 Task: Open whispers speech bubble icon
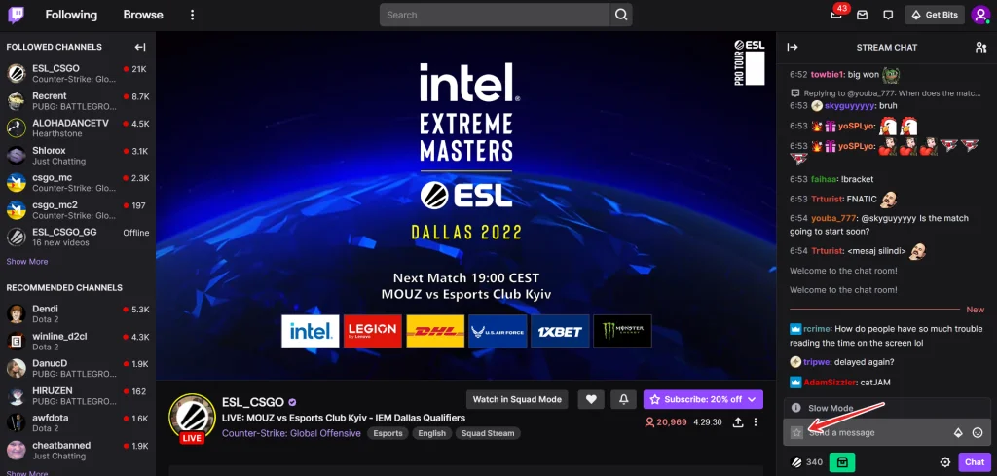[888, 15]
